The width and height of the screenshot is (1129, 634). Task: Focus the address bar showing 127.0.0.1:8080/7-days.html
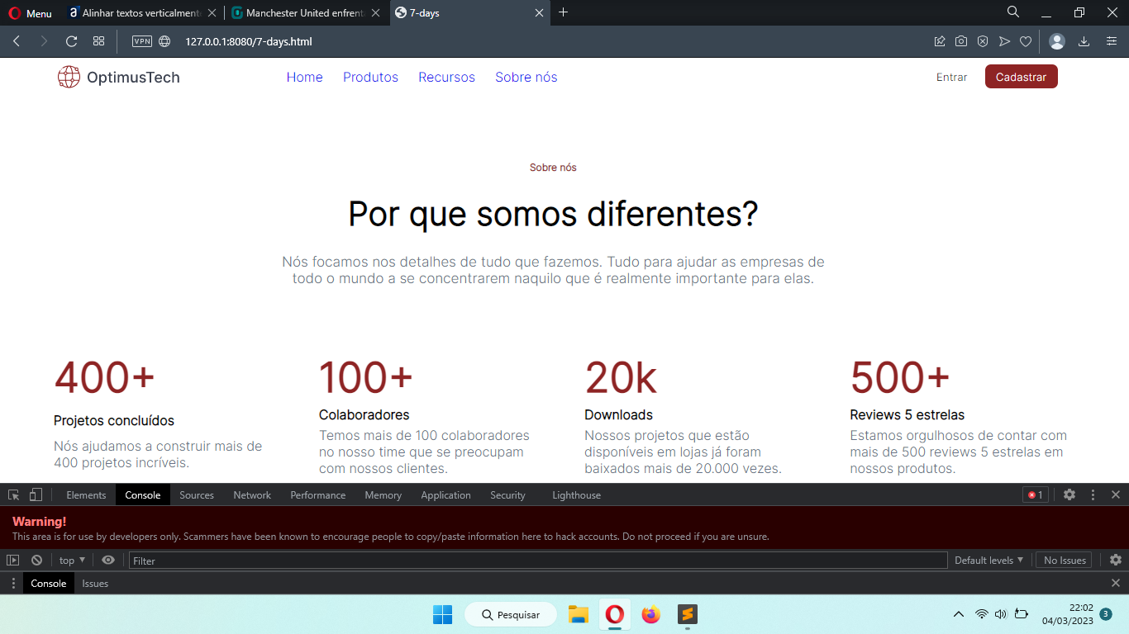248,41
